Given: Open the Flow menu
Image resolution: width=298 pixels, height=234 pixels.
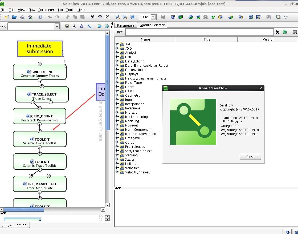Looking at the screenshot, I should point(32,10).
